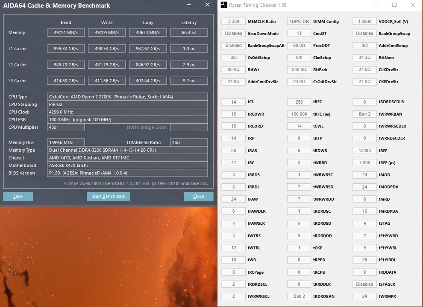Click the CPU Stepping field PiR-B2
Viewport: 423px width, 307px height.
point(127,104)
